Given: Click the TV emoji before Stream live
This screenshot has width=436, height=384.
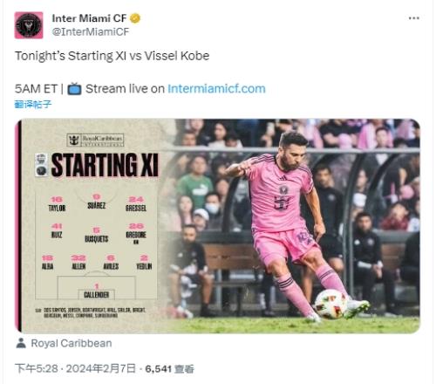Looking at the screenshot, I should [74, 89].
